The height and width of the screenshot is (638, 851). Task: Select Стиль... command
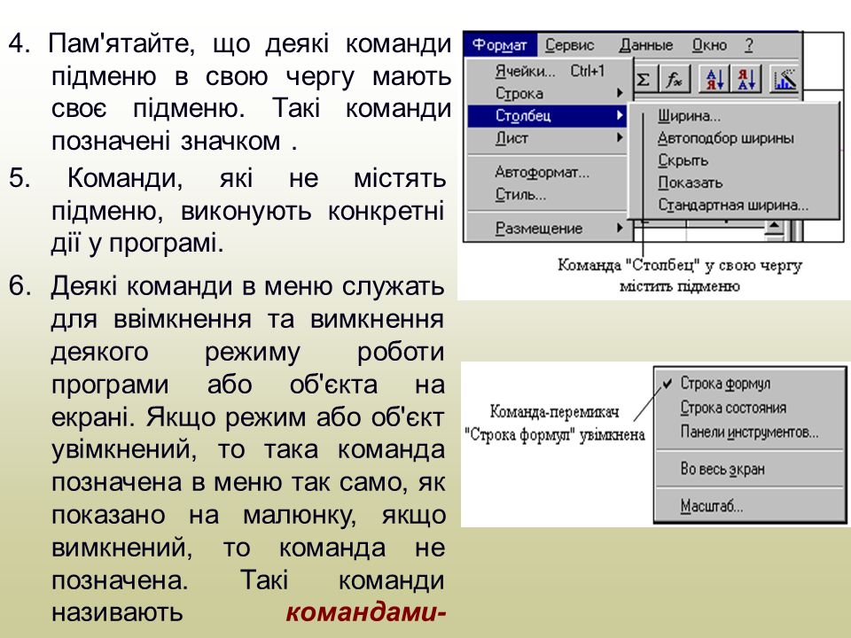click(547, 194)
